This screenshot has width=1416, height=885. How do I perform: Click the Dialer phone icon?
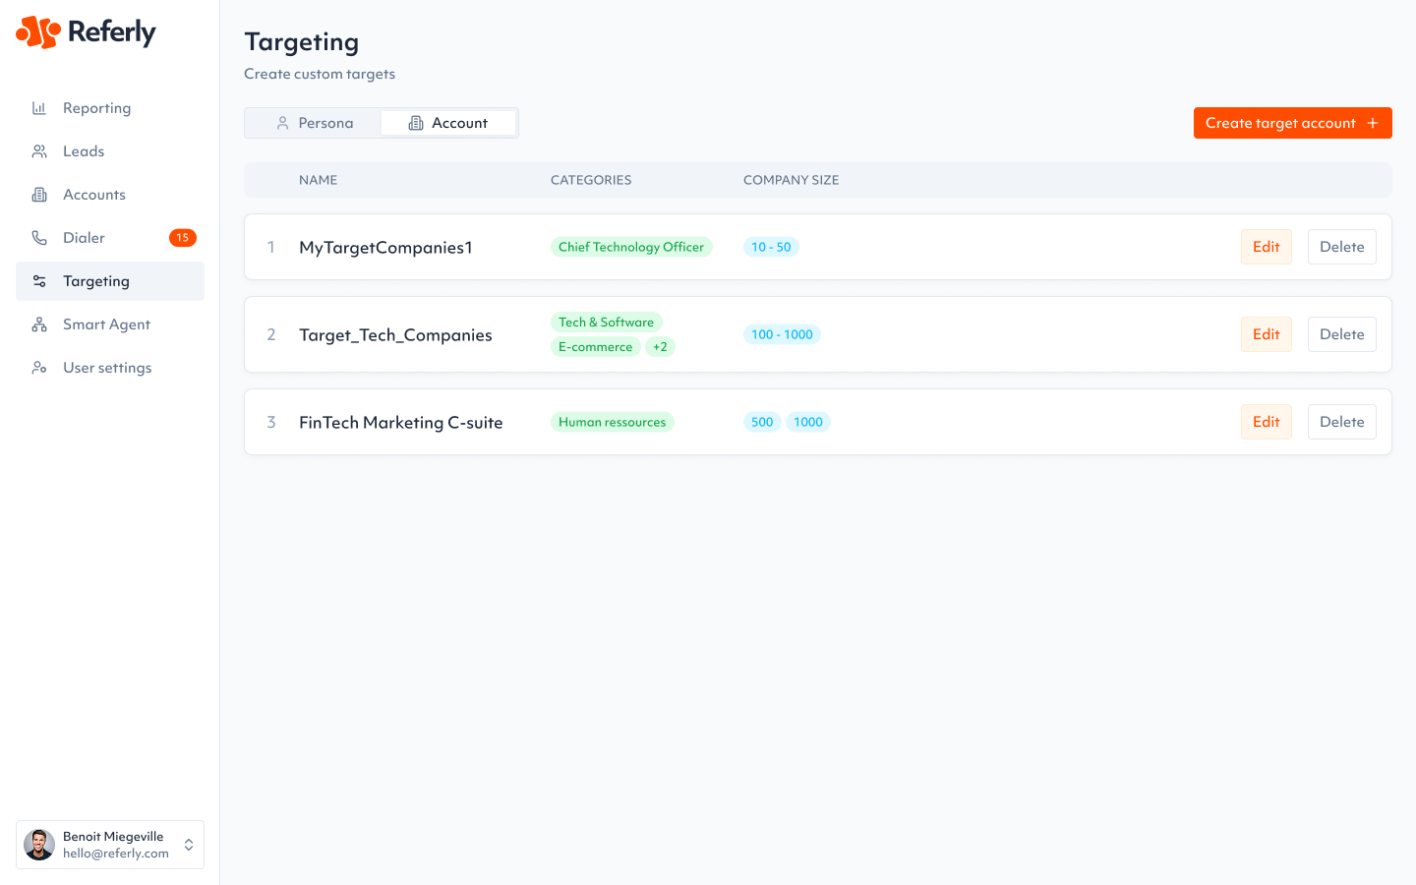coord(39,238)
